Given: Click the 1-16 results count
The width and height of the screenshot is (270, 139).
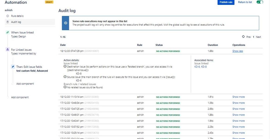Looking at the screenshot, I should [x=63, y=37].
